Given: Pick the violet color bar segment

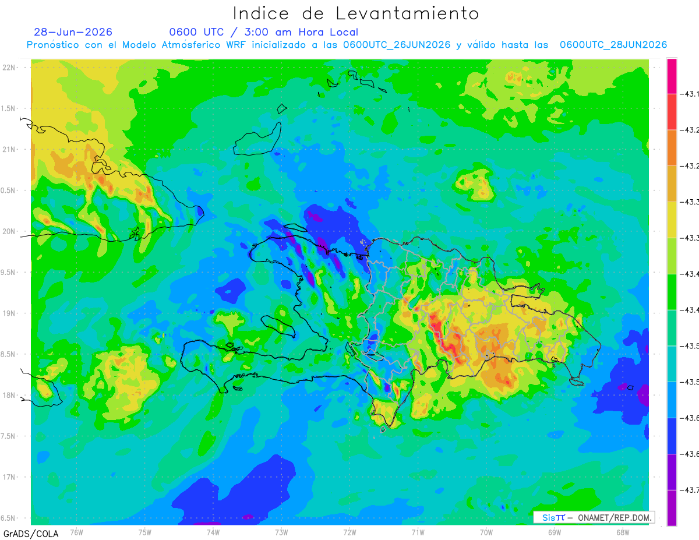Looking at the screenshot, I should click(x=672, y=472).
